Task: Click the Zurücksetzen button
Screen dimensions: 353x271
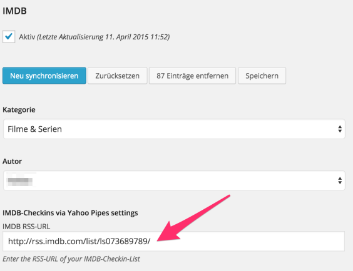Action: point(117,76)
